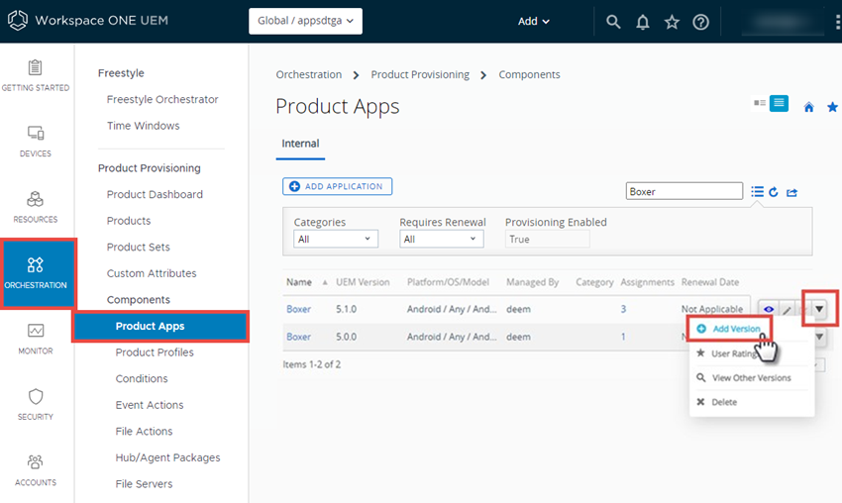
Task: Go to the Accounts section
Action: point(36,470)
